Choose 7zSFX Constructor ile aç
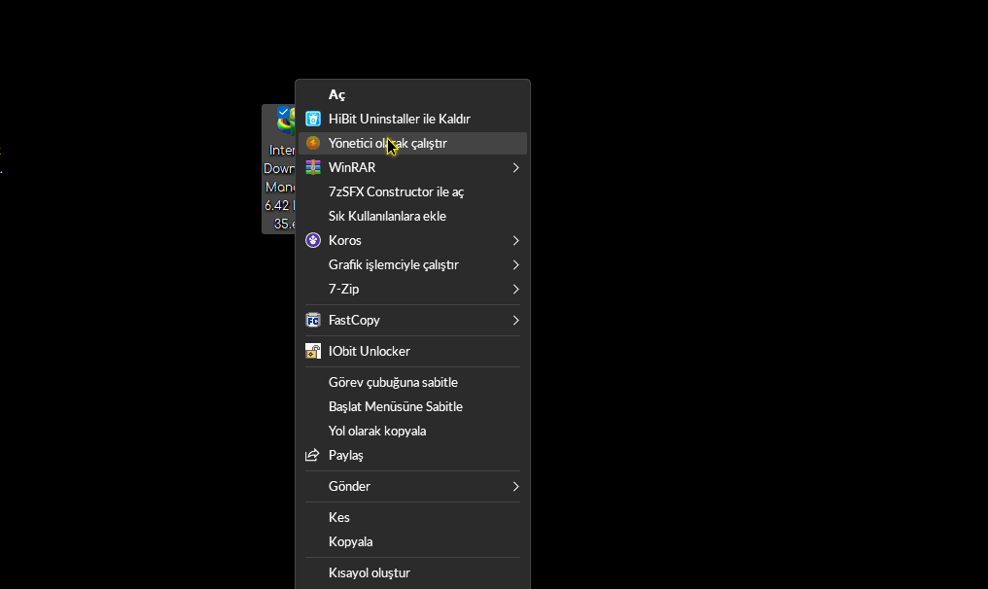 coord(412,192)
